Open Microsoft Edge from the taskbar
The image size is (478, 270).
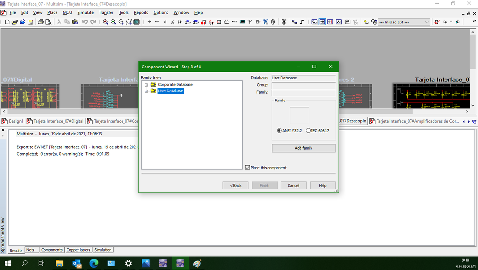94,263
